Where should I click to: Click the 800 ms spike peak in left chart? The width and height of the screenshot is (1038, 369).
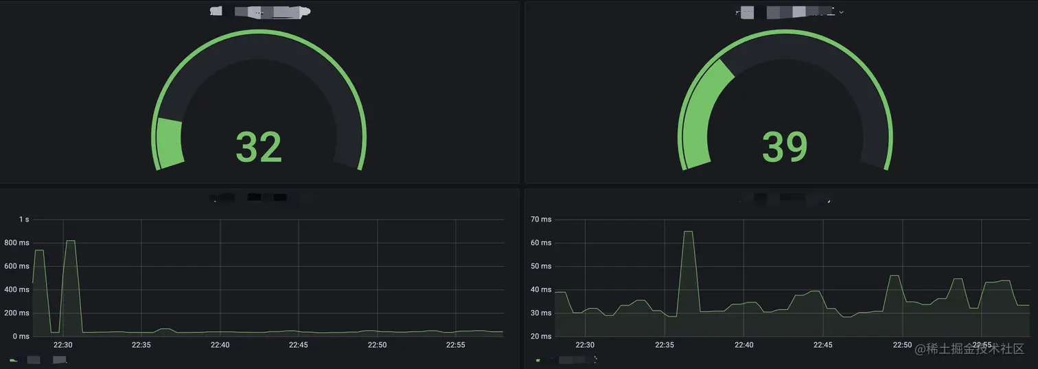[70, 241]
